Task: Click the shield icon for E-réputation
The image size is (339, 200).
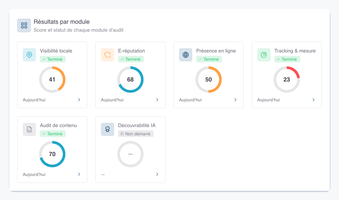Action: (108, 55)
